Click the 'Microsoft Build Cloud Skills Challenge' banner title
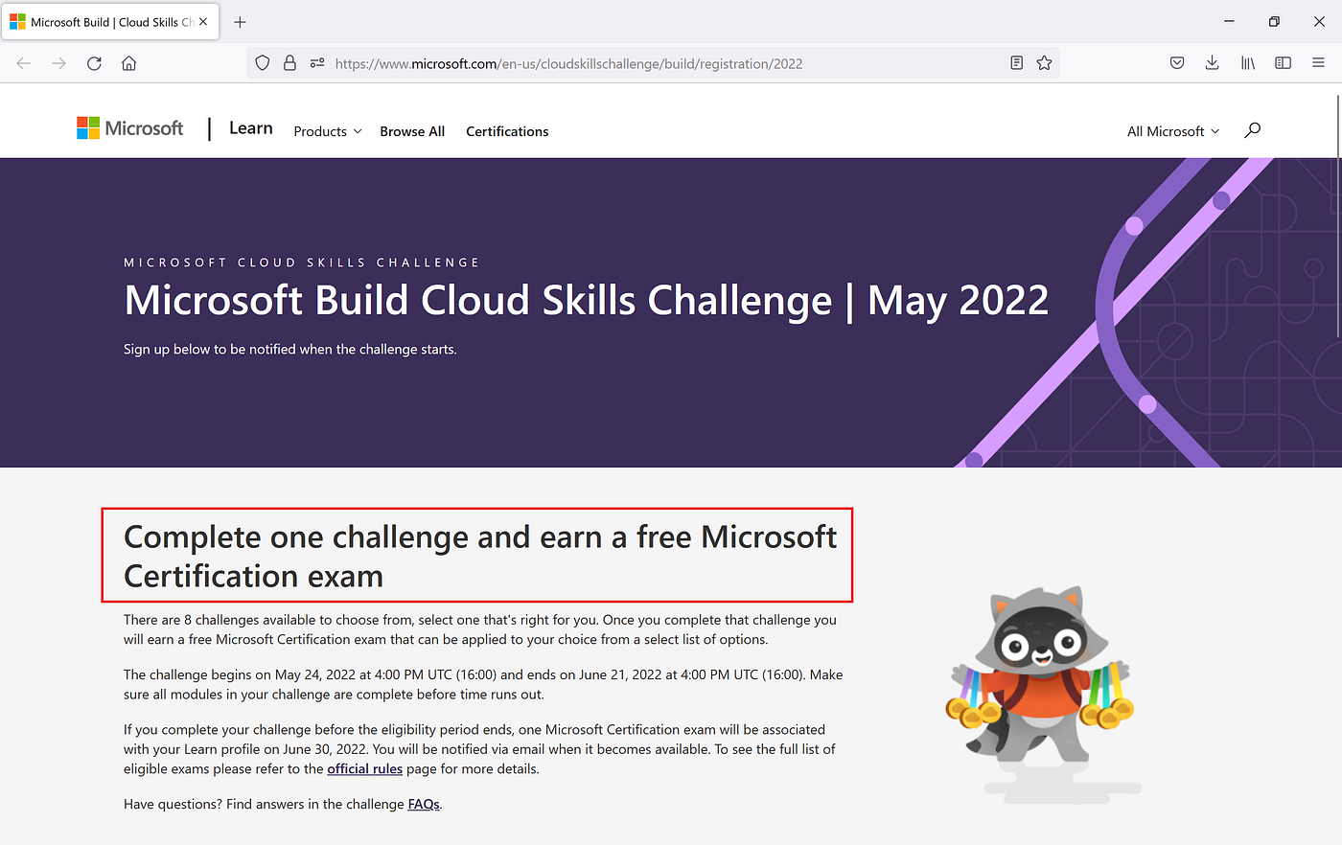The image size is (1342, 845). [x=587, y=301]
